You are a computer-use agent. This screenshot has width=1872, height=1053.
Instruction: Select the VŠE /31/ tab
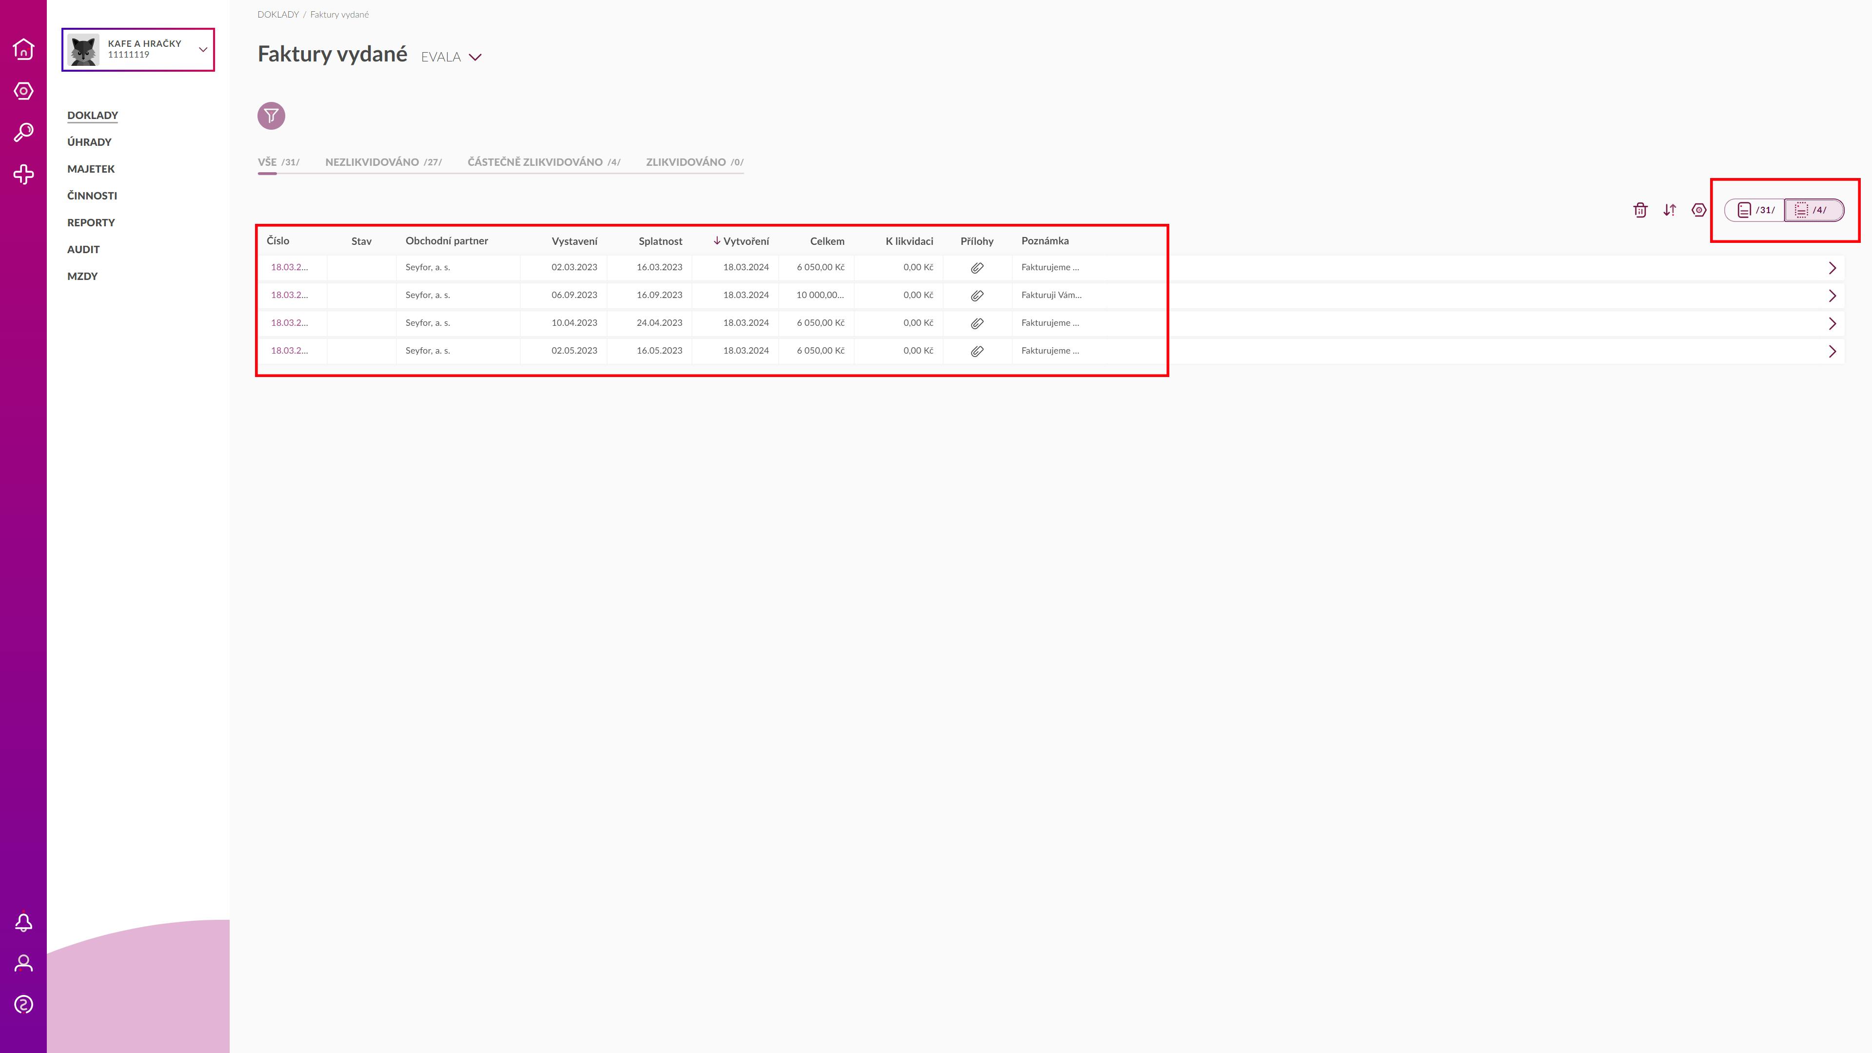pos(278,162)
